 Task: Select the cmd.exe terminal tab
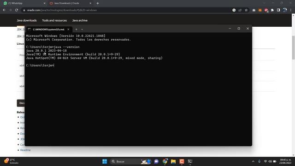48,30
